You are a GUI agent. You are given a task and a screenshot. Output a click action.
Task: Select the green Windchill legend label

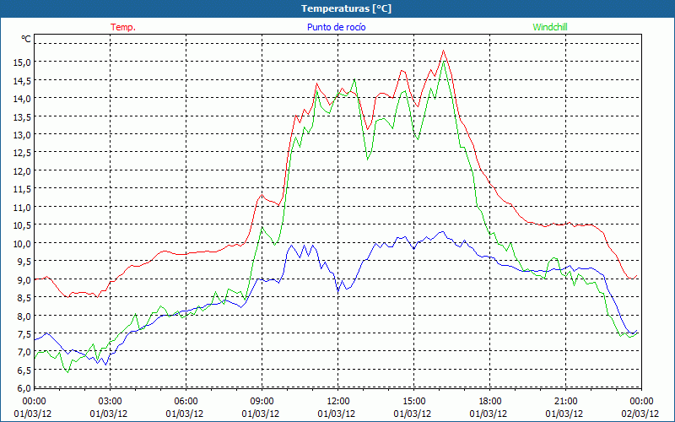coord(550,27)
